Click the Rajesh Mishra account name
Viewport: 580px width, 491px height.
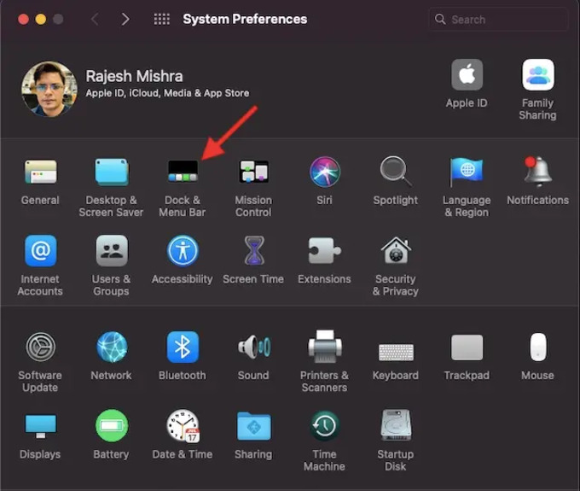tap(134, 76)
